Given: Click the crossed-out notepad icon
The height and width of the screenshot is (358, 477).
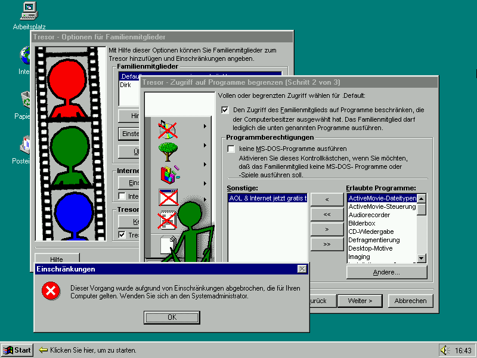Looking at the screenshot, I should pyautogui.click(x=168, y=220).
